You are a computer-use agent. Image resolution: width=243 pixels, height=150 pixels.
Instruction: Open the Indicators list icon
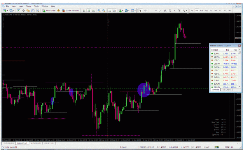pyautogui.click(x=120, y=11)
